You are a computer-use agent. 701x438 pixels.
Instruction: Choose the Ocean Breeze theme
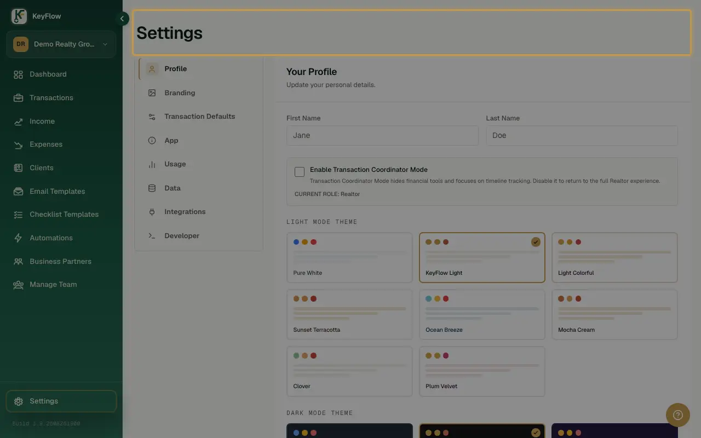coord(482,314)
